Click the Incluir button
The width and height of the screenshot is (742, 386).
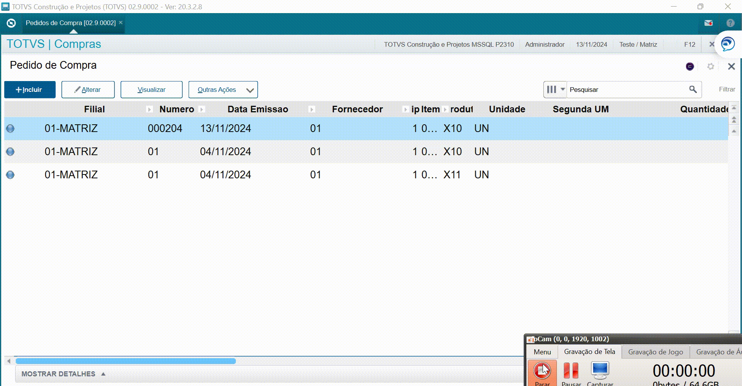(30, 90)
